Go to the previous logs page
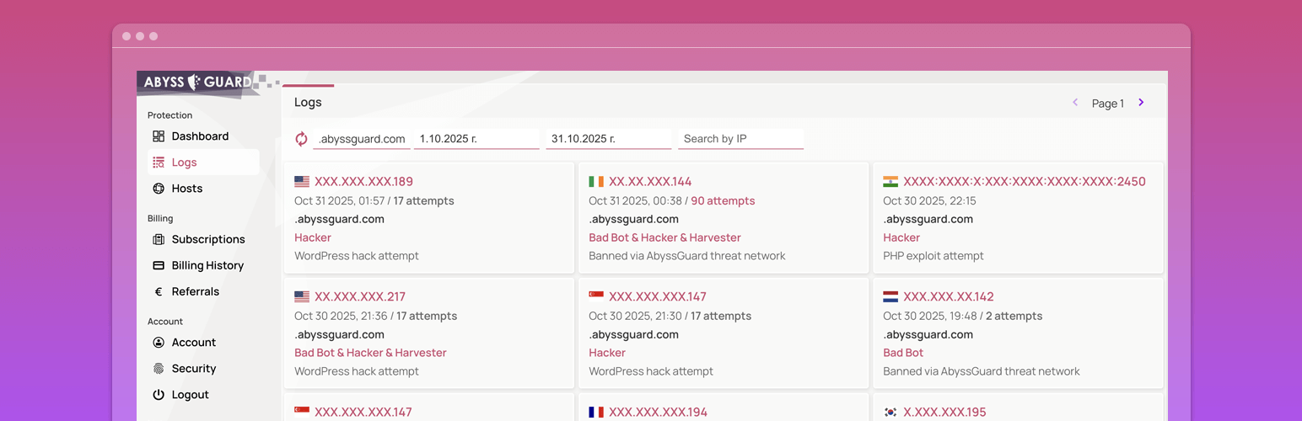Image resolution: width=1302 pixels, height=421 pixels. tap(1075, 103)
